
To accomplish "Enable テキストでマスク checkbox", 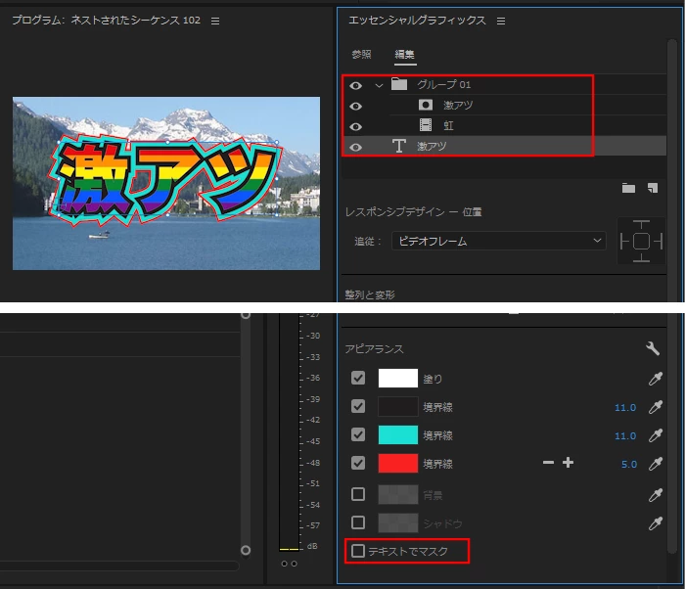I will tap(358, 551).
